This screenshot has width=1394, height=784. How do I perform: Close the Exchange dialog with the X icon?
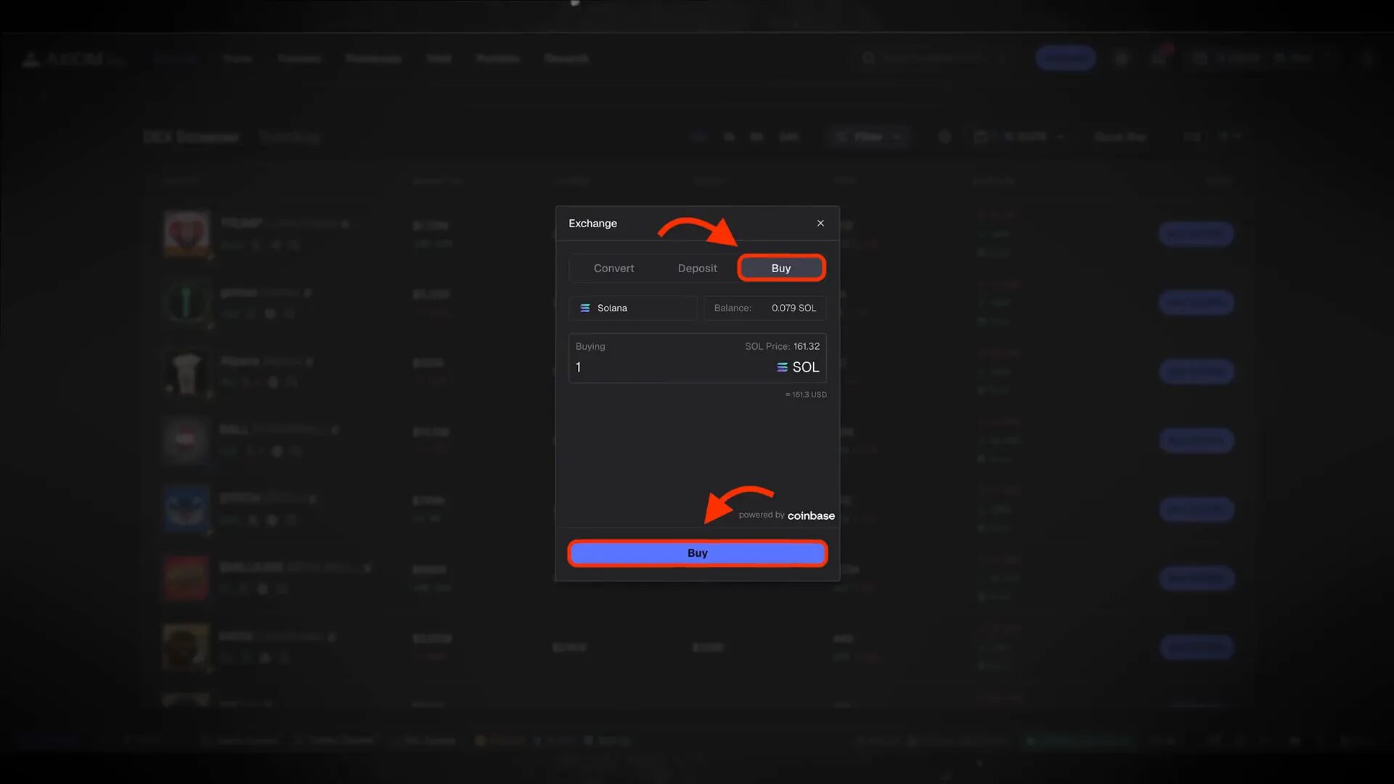[820, 223]
